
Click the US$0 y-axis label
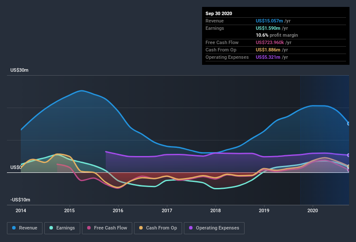[16, 167]
